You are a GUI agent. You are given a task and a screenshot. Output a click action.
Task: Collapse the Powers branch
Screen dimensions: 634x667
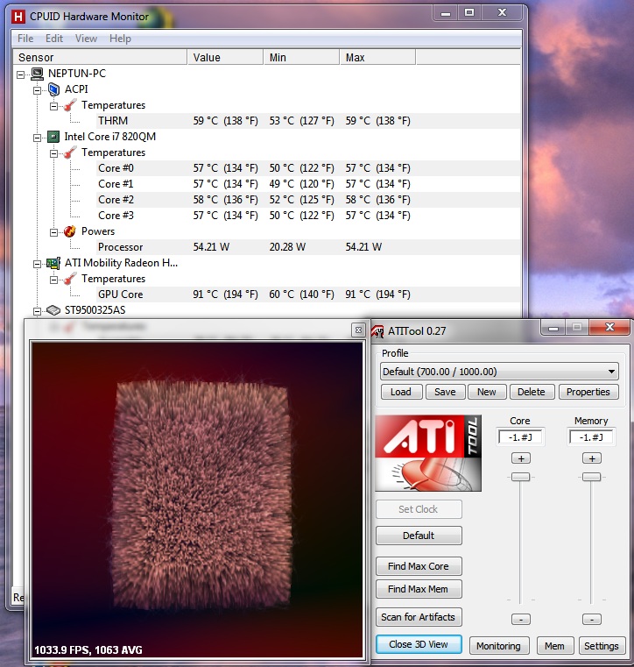coord(53,232)
